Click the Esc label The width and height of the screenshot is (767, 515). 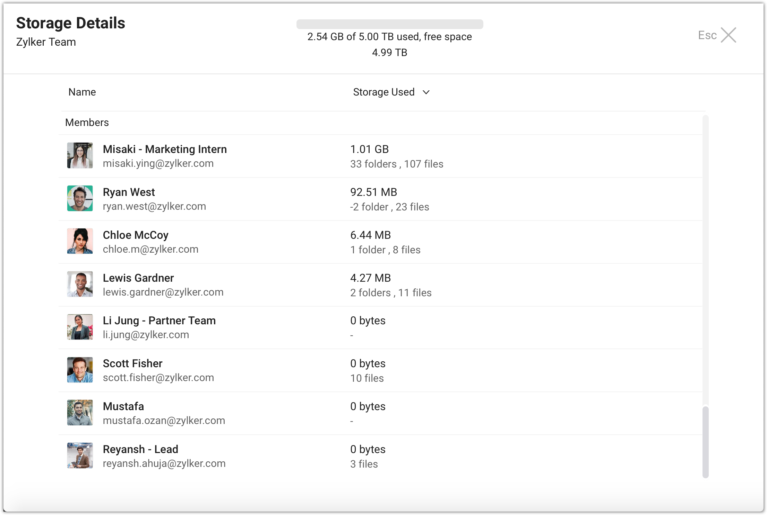(707, 35)
